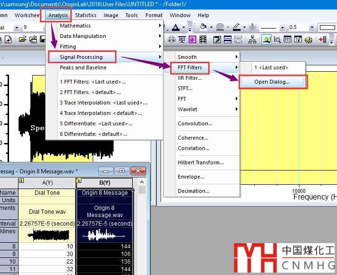Click the font size field showing 9
The width and height of the screenshot is (337, 275).
pos(32,28)
